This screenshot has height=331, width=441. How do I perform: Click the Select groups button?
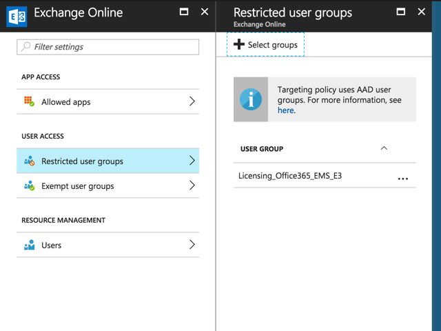point(265,44)
